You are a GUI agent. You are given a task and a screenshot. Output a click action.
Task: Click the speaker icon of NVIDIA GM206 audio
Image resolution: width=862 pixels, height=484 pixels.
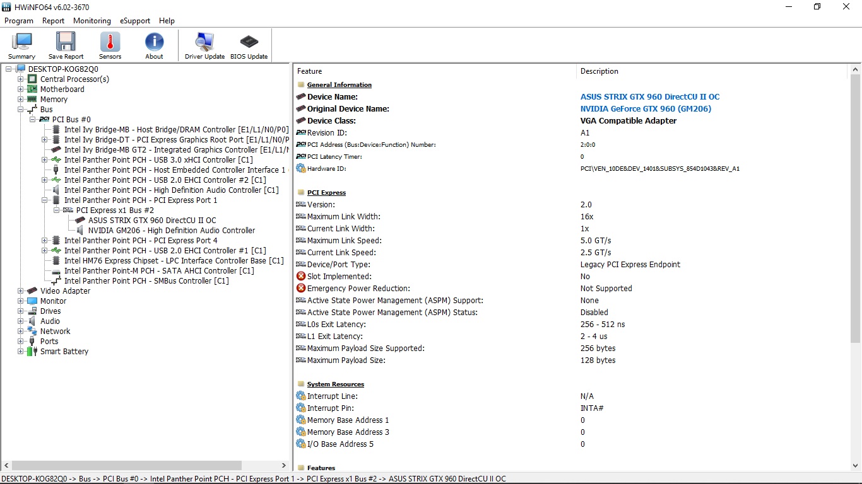click(80, 231)
